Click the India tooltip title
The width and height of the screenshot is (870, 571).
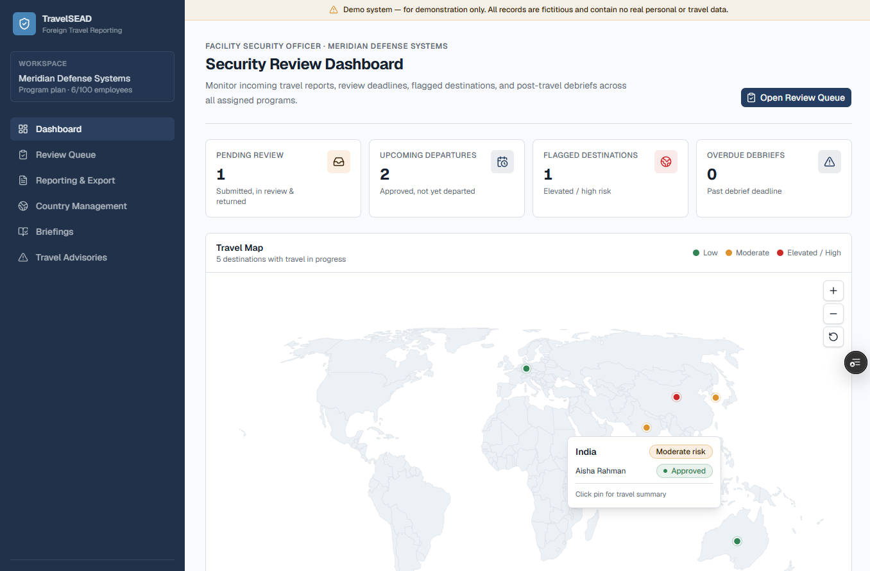coord(586,452)
